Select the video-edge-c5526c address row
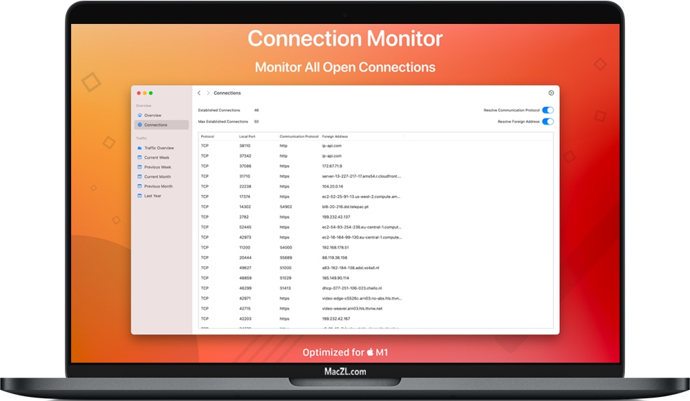 pos(376,298)
